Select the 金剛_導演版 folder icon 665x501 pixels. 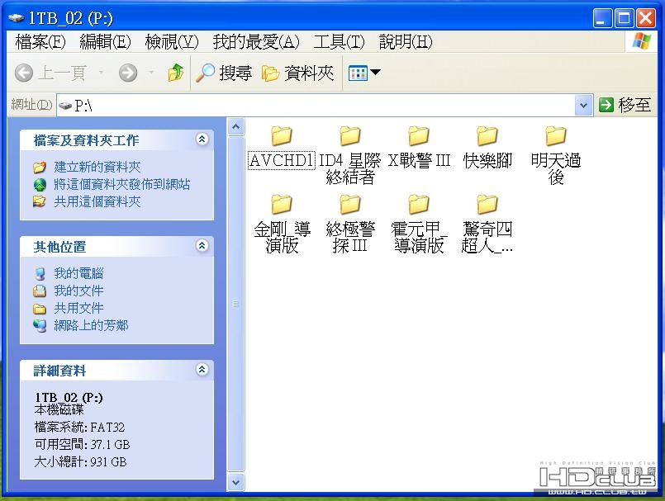click(282, 205)
